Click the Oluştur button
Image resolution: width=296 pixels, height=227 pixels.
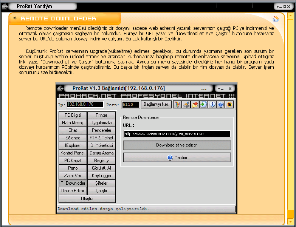(x=87, y=199)
